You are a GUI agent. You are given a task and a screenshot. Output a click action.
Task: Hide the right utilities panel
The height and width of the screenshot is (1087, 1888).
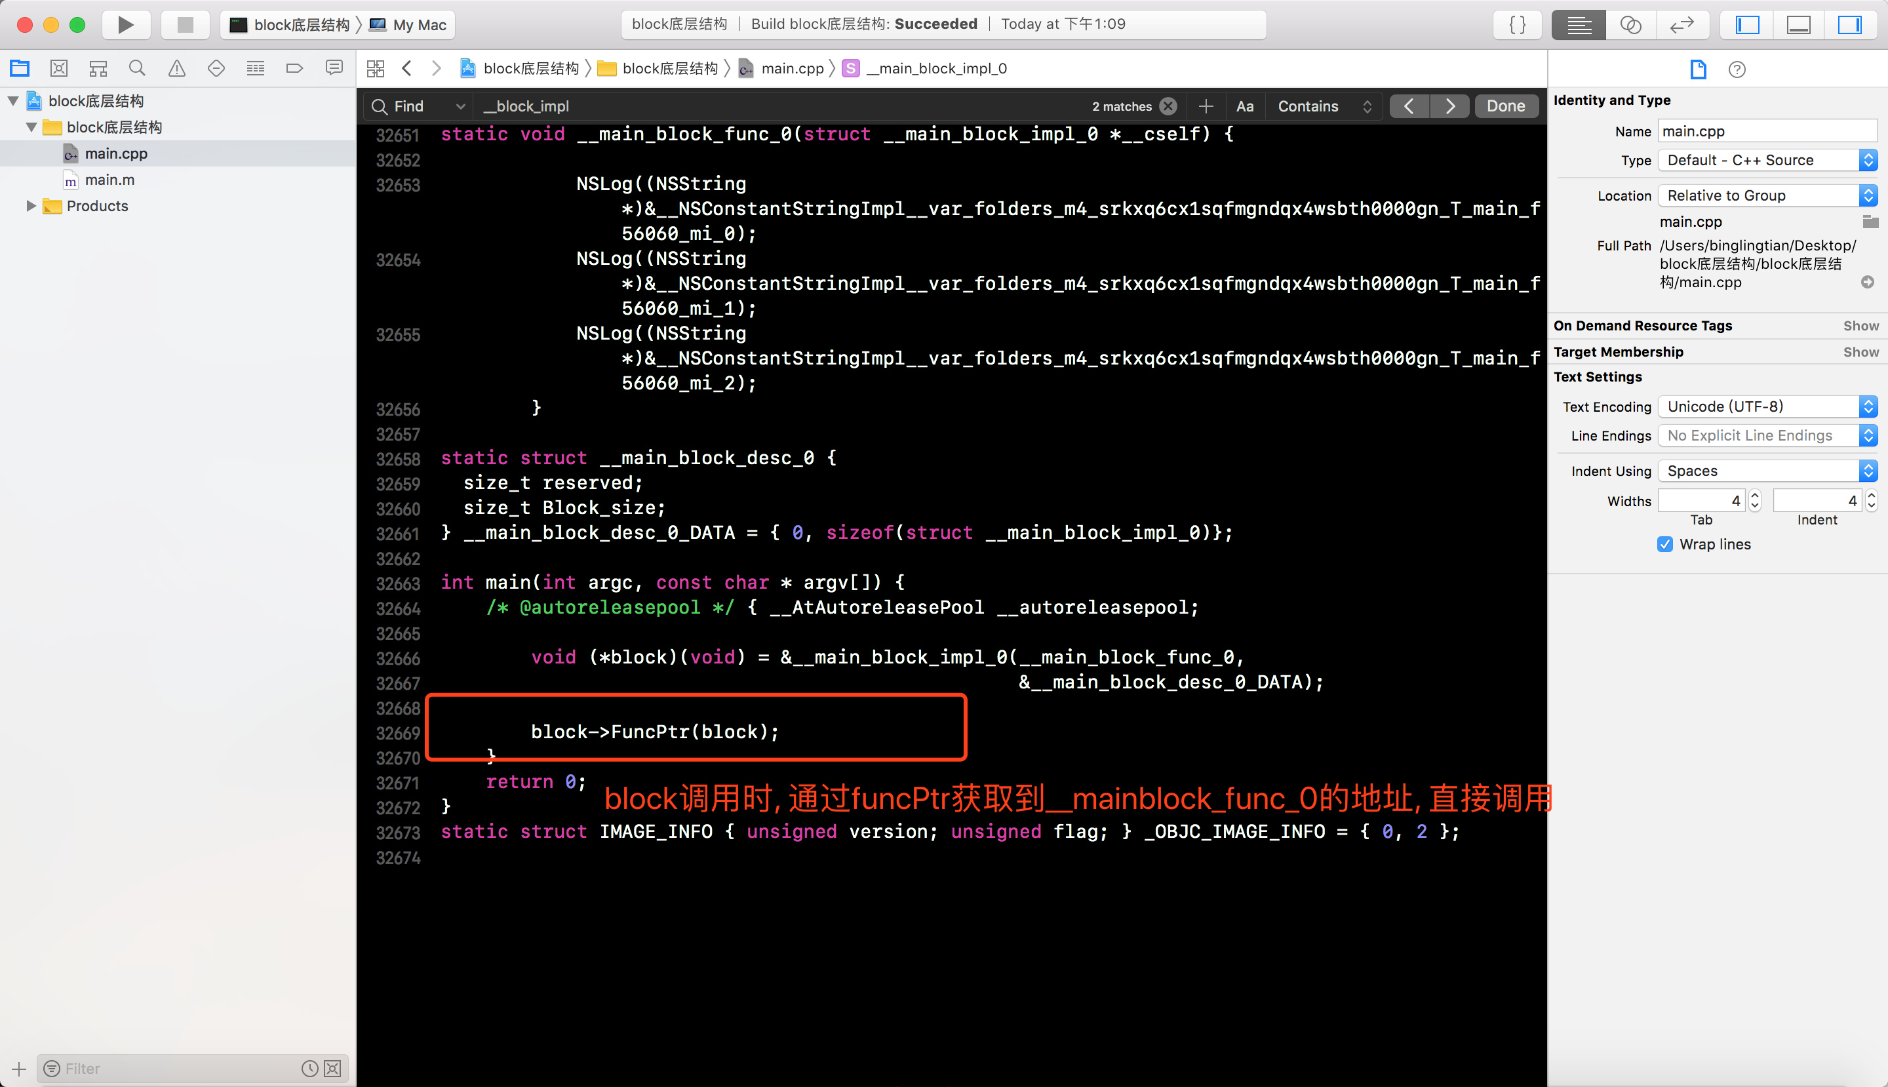(1849, 25)
